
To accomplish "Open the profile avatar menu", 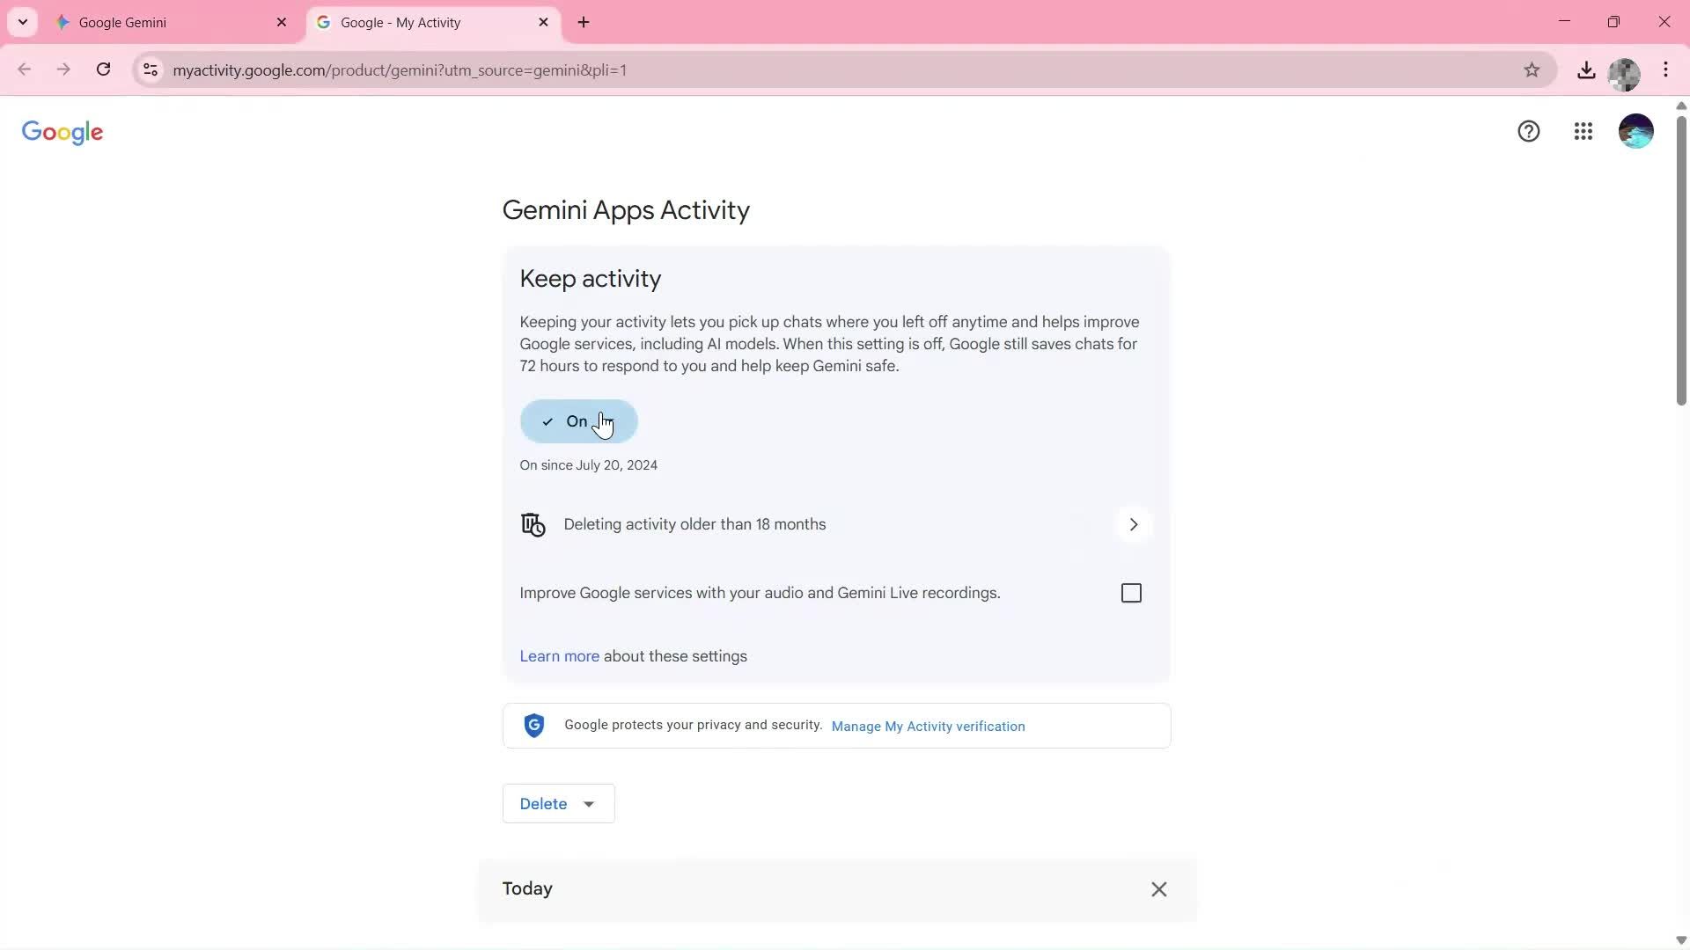I will click(x=1635, y=131).
